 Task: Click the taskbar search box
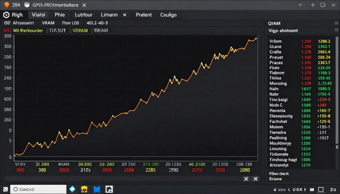pos(38,189)
